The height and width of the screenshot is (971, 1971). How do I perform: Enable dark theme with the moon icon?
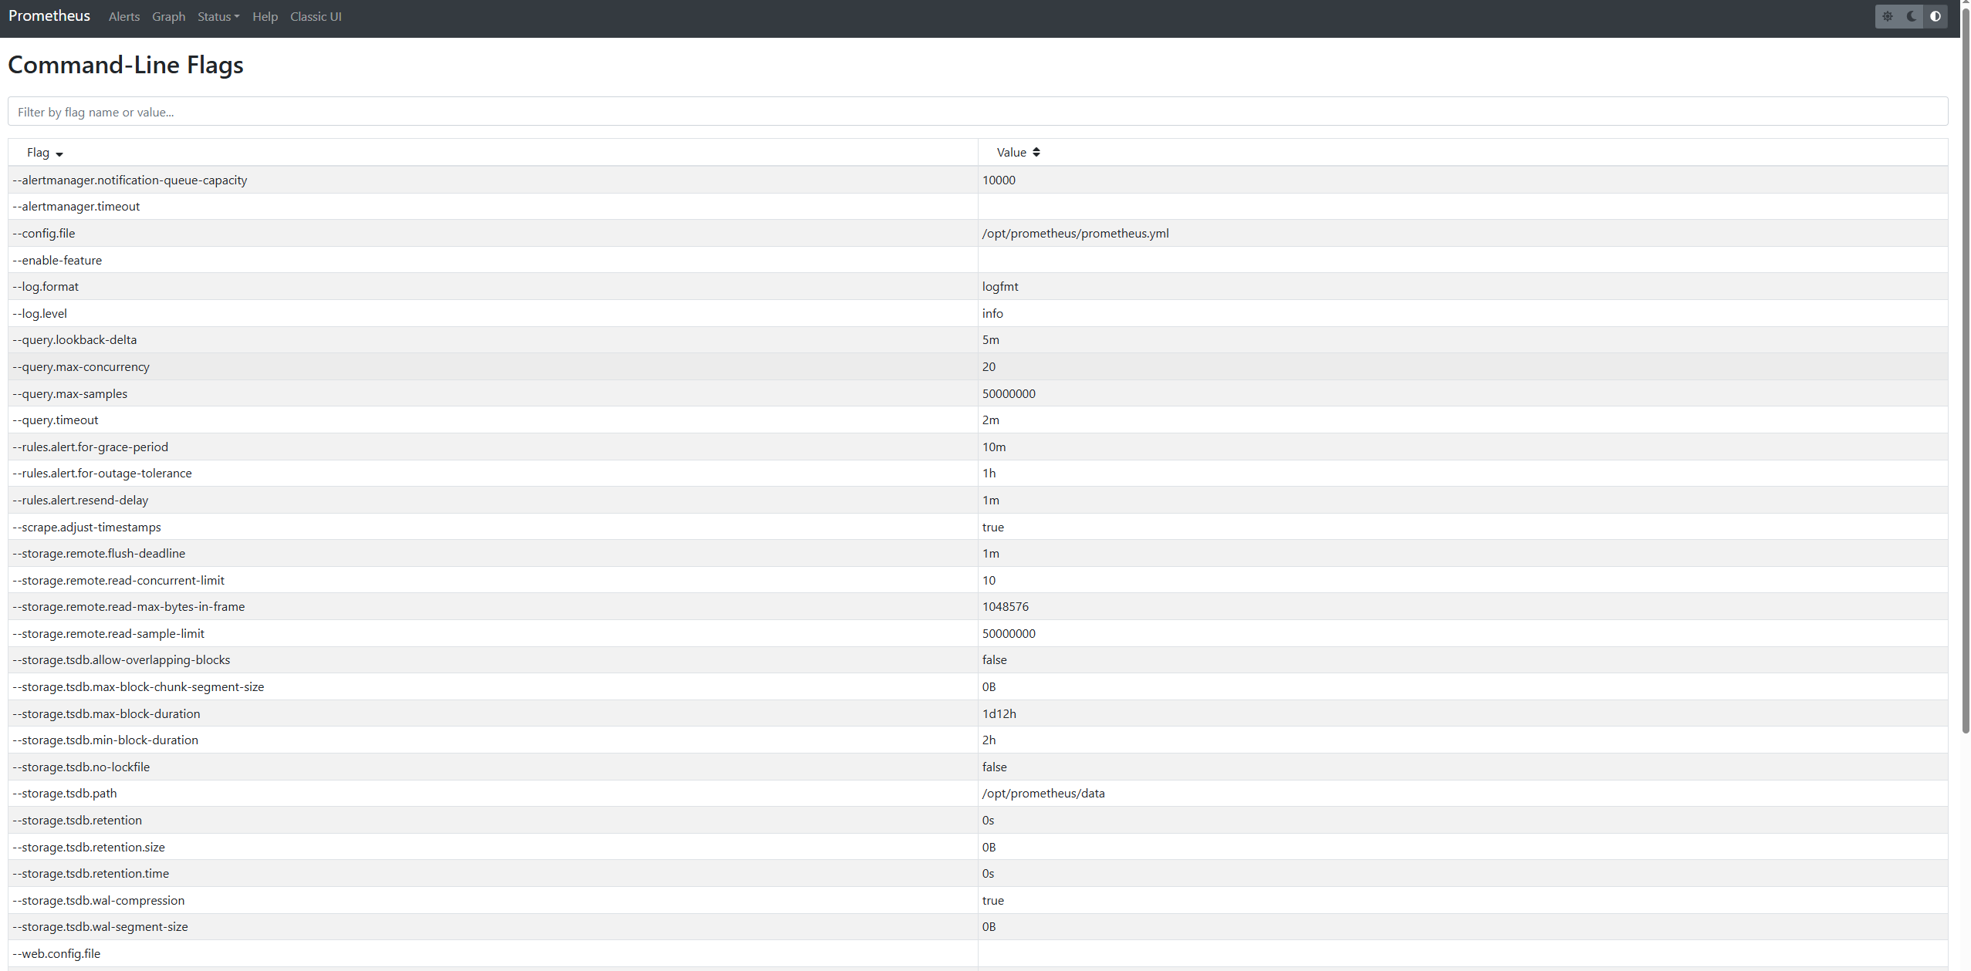1912,16
